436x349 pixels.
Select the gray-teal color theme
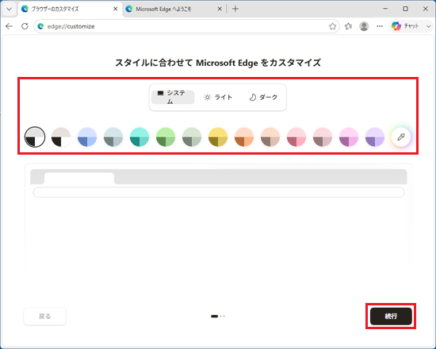[113, 136]
